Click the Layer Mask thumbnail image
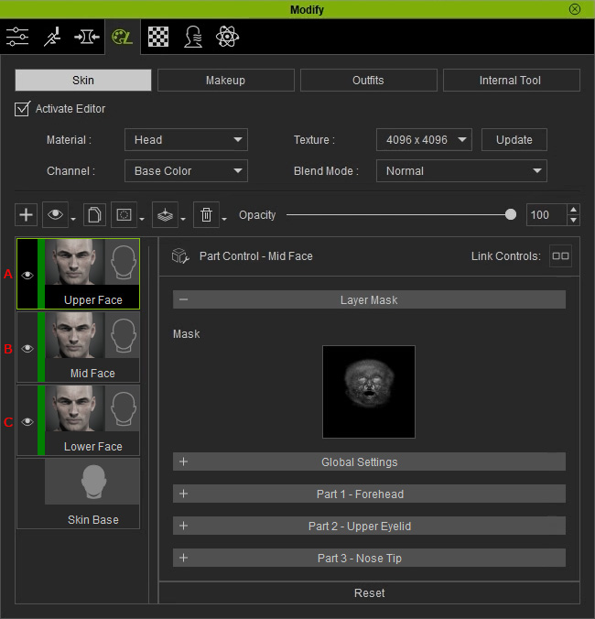This screenshot has height=619, width=595. point(369,391)
